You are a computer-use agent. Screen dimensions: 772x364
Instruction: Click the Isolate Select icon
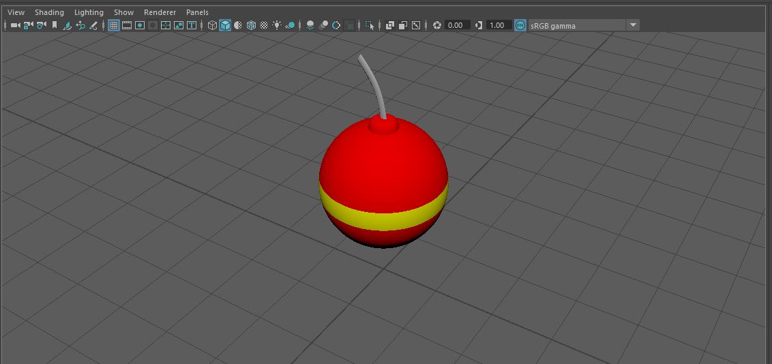coord(370,25)
